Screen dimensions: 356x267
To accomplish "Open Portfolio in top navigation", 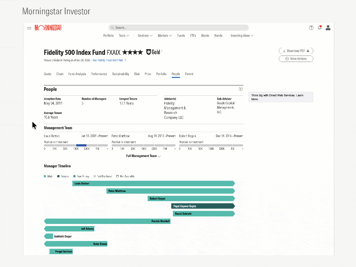I will click(109, 36).
